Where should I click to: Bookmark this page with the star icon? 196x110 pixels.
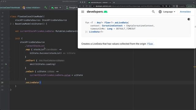[170, 6]
